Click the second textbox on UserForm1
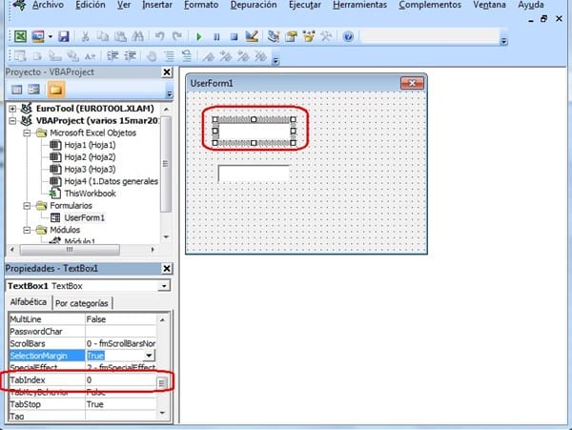This screenshot has width=572, height=430. [x=254, y=174]
